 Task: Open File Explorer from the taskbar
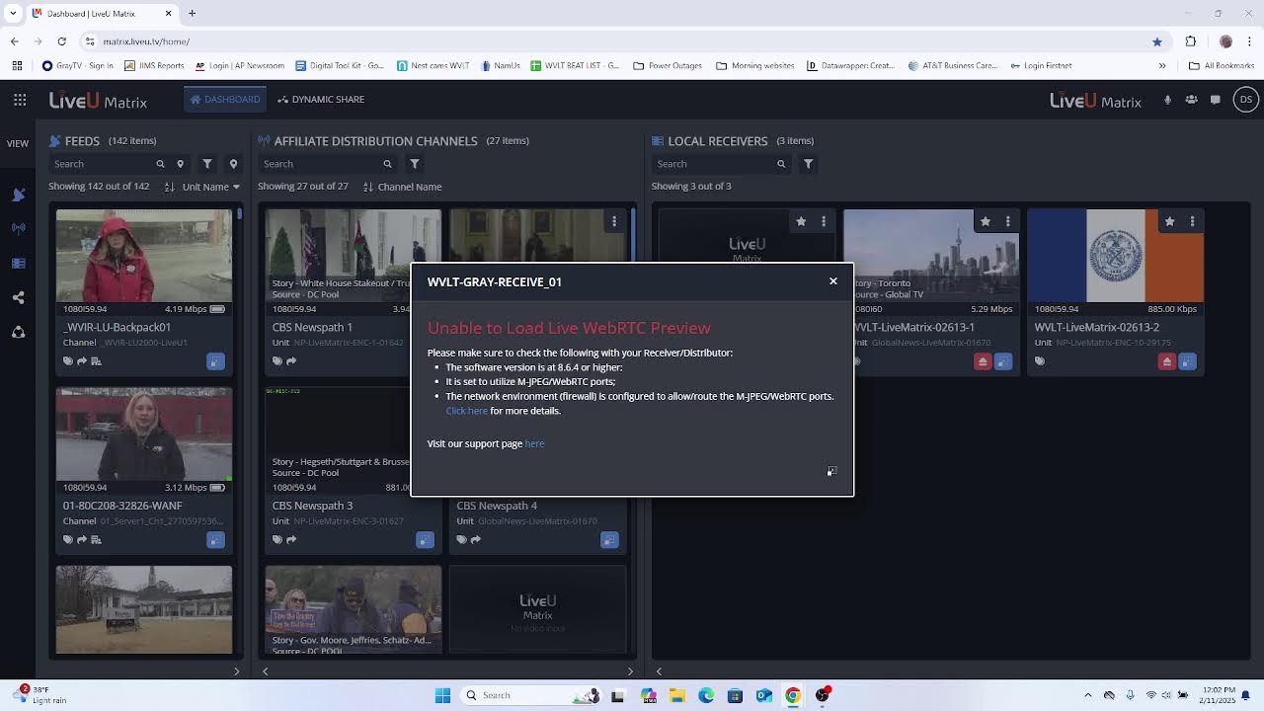point(677,695)
